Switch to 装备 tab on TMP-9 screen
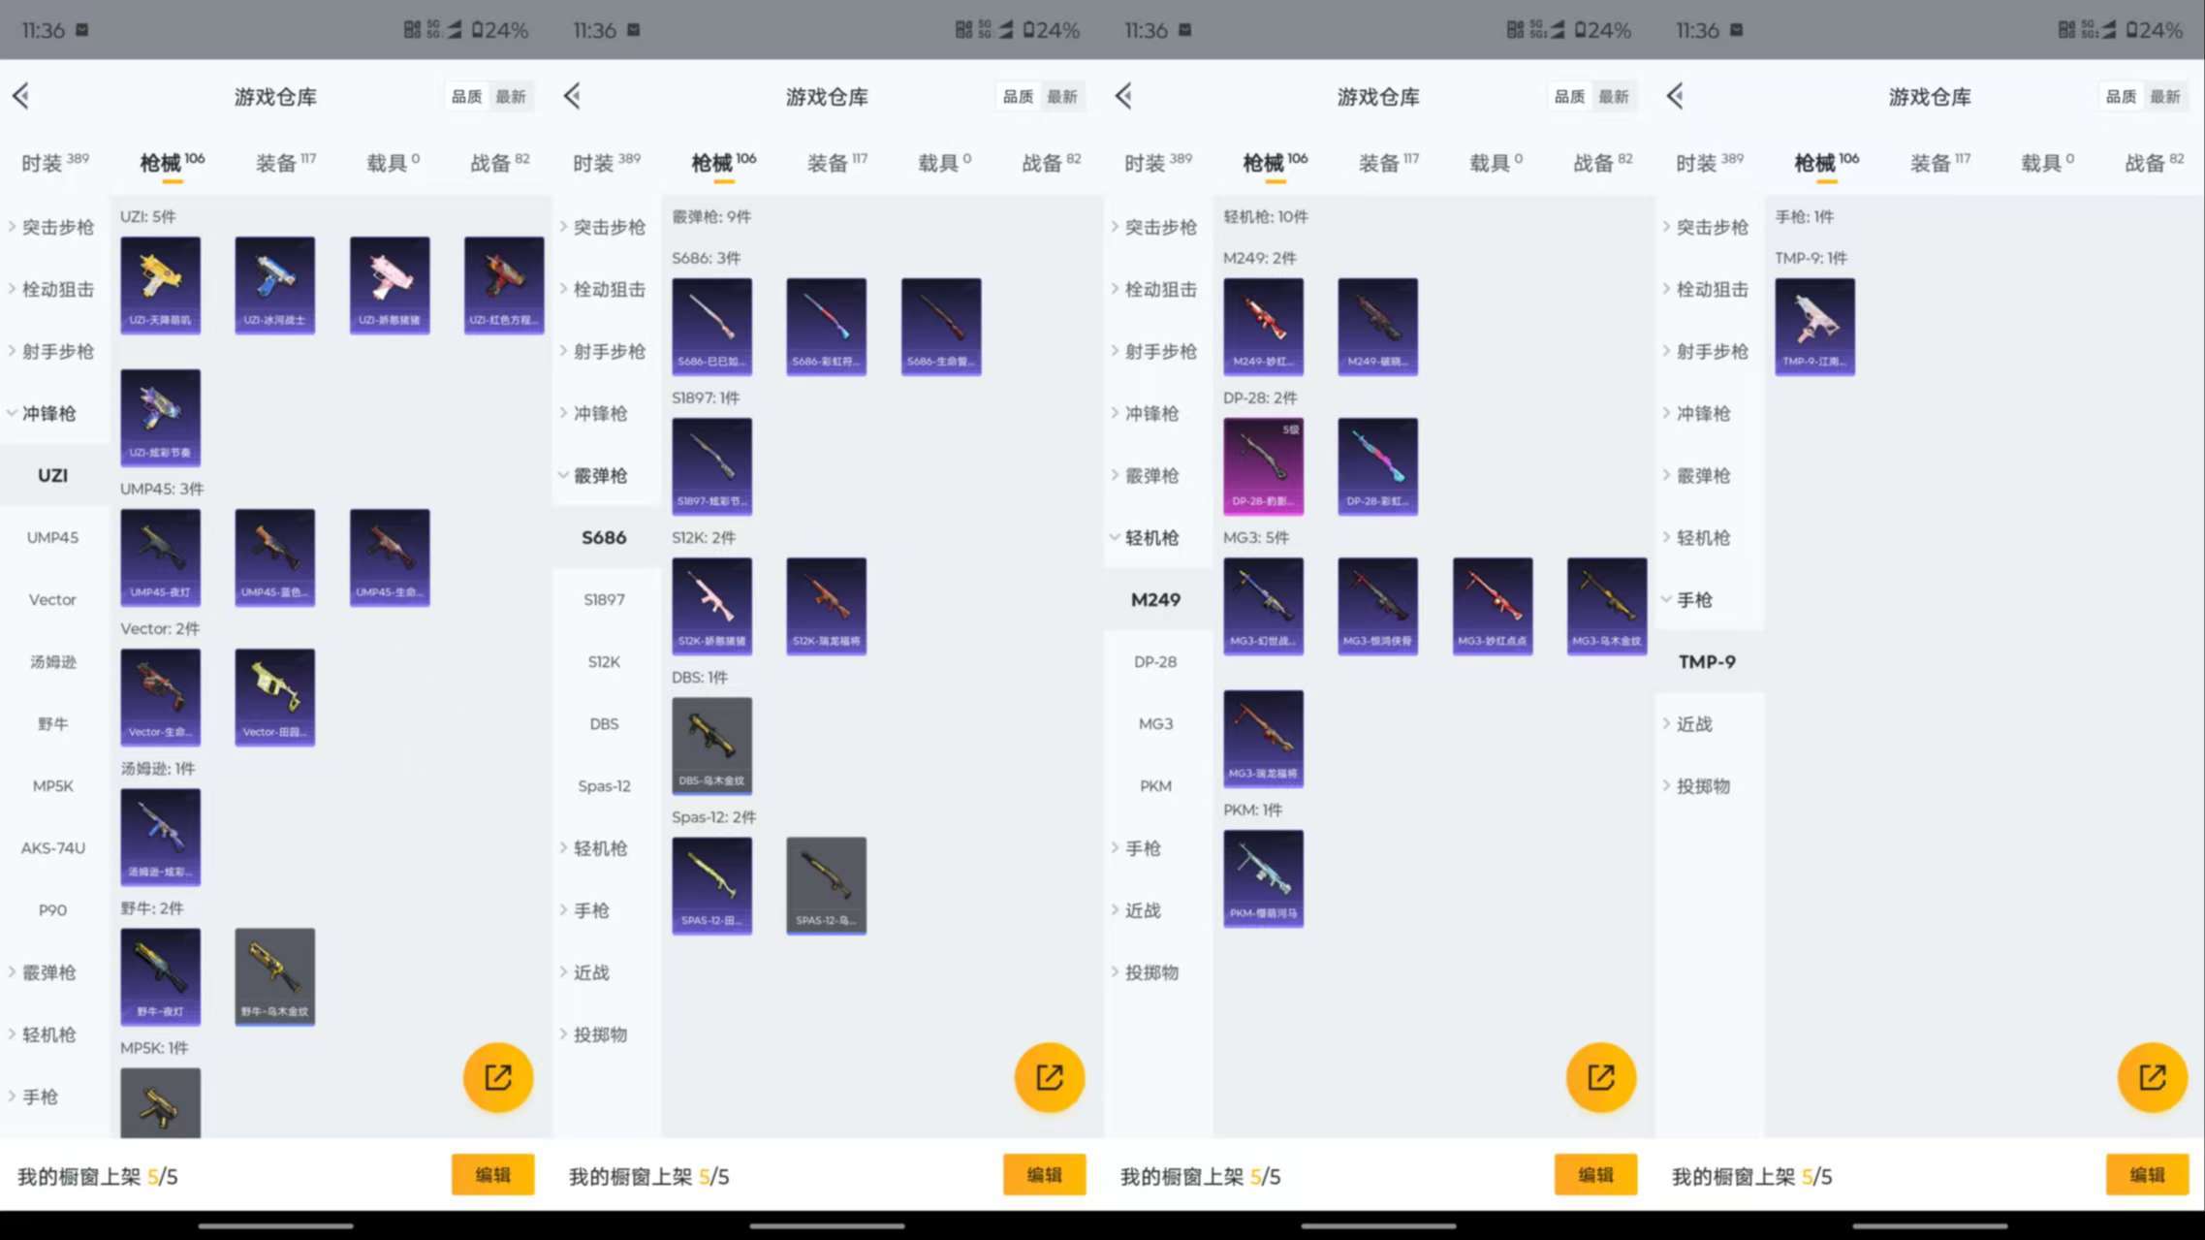 [x=1940, y=163]
